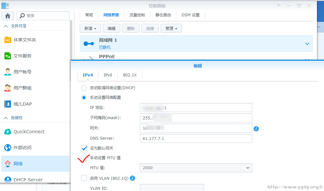Click the VLAN ID input field
This screenshot has height=191, width=324.
[x=172, y=188]
